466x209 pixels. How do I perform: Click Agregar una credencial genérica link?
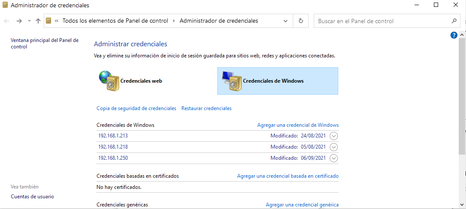[x=302, y=205]
